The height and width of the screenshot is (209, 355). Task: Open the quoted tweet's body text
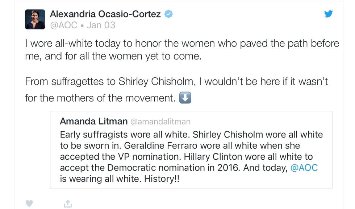click(x=191, y=157)
